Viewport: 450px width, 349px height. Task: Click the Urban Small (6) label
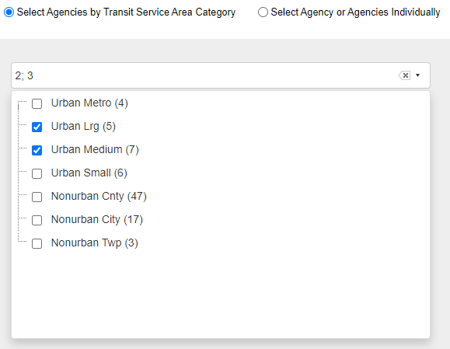89,173
